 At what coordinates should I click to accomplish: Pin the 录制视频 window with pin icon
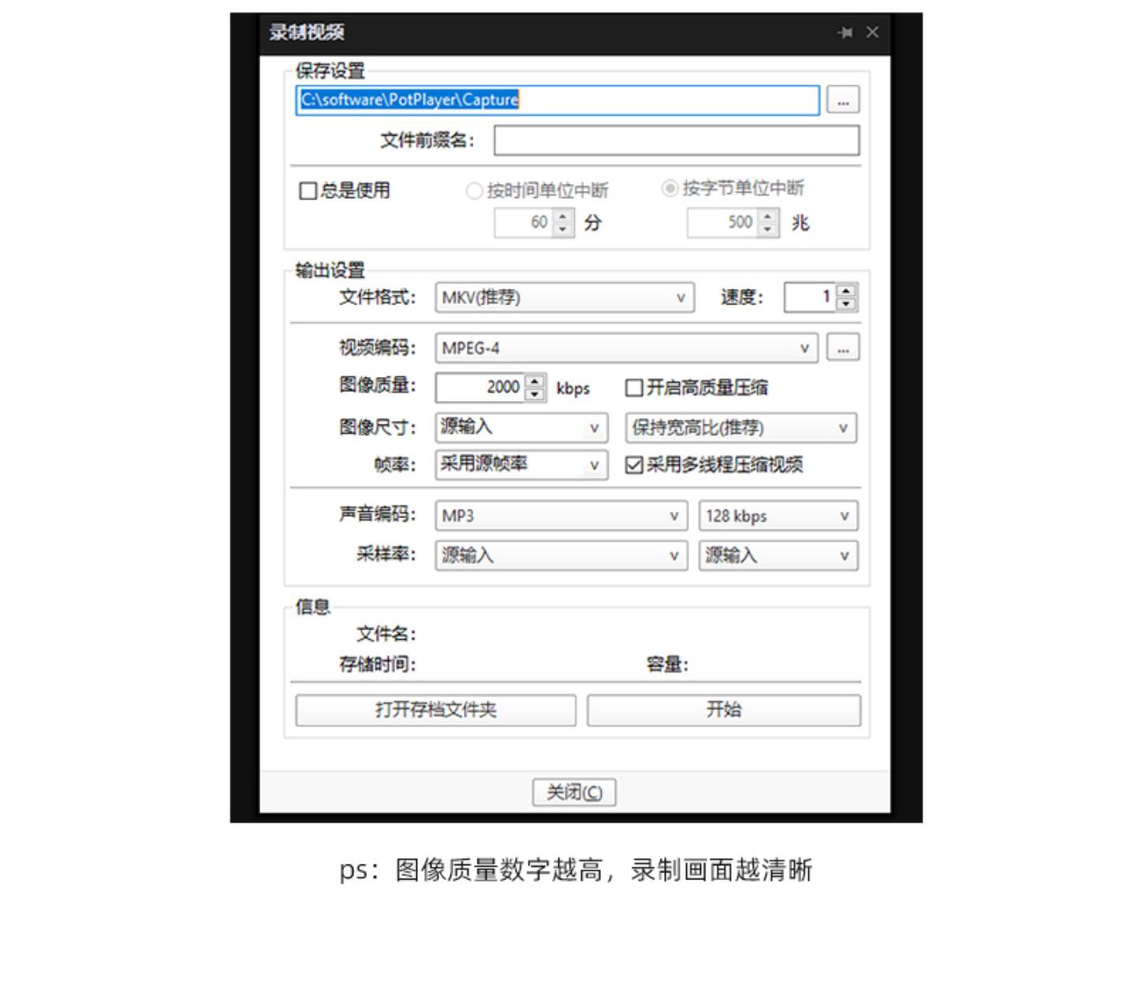pyautogui.click(x=845, y=32)
